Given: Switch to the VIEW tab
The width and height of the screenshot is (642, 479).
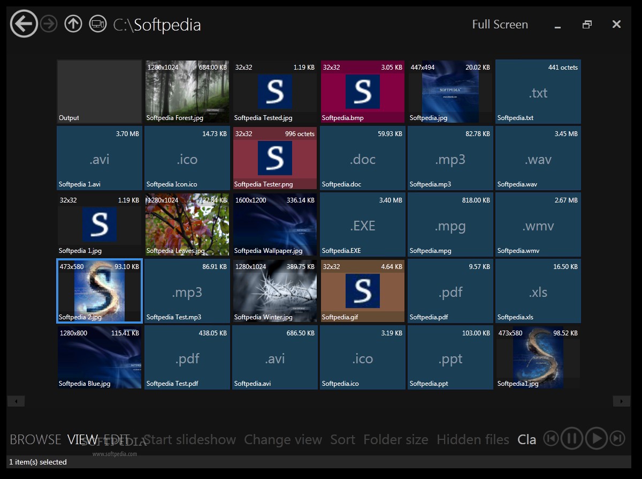Looking at the screenshot, I should pyautogui.click(x=82, y=440).
